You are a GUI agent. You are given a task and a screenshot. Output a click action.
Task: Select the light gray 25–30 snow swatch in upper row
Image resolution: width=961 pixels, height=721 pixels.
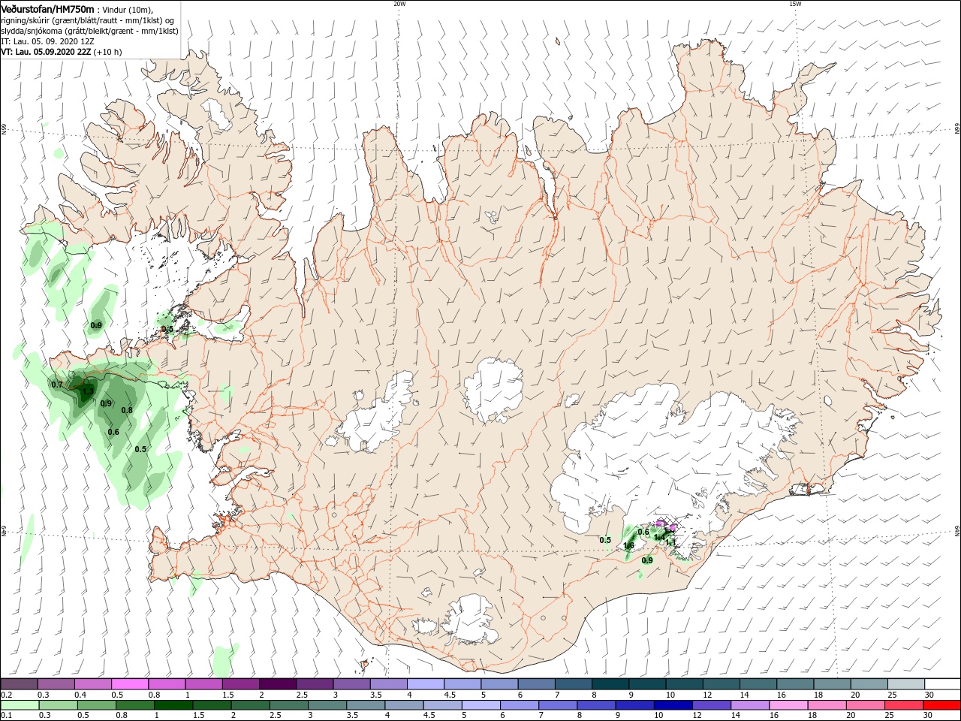click(905, 684)
